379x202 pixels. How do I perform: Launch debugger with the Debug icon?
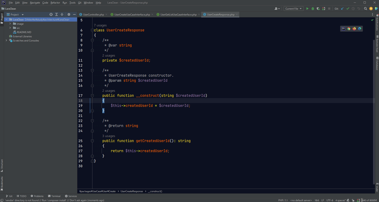point(313,9)
